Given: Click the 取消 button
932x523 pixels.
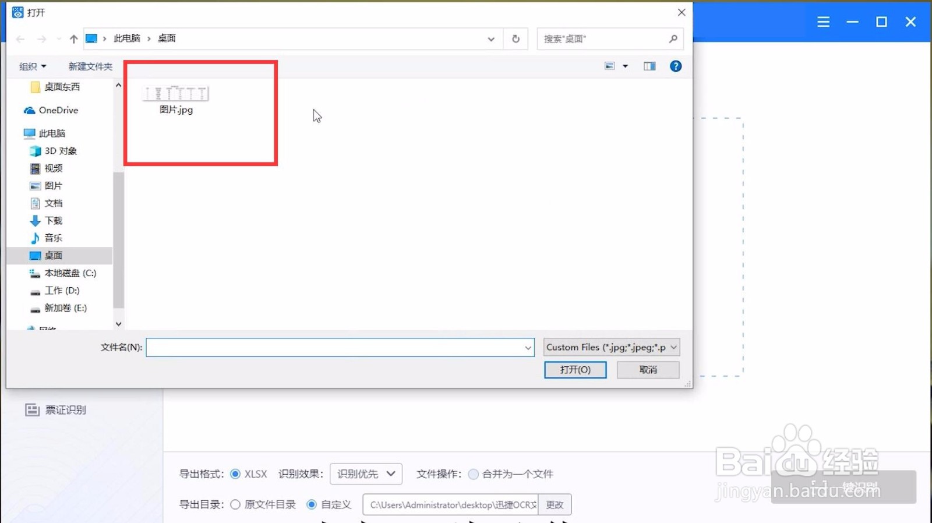Looking at the screenshot, I should click(648, 370).
